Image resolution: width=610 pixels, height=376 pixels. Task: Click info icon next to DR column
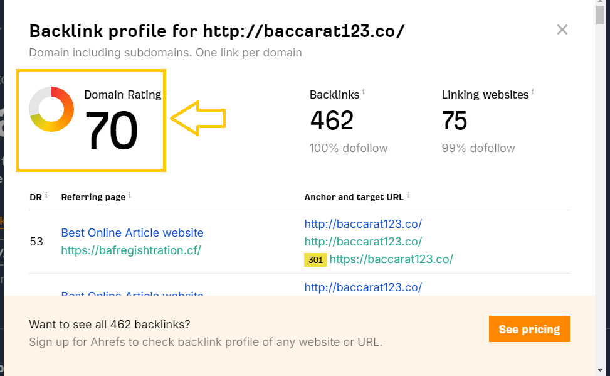click(x=46, y=196)
